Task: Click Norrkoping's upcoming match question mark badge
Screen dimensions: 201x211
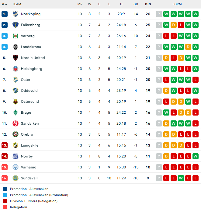Action: (x=159, y=14)
